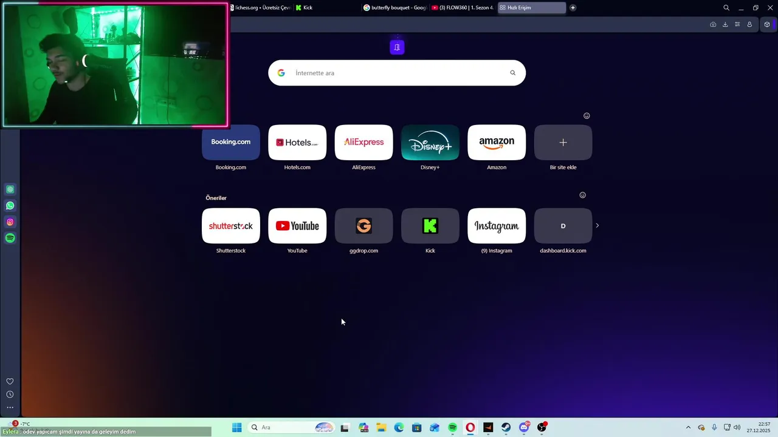Focus the İnternette ara search field
Image resolution: width=778 pixels, height=437 pixels.
398,73
